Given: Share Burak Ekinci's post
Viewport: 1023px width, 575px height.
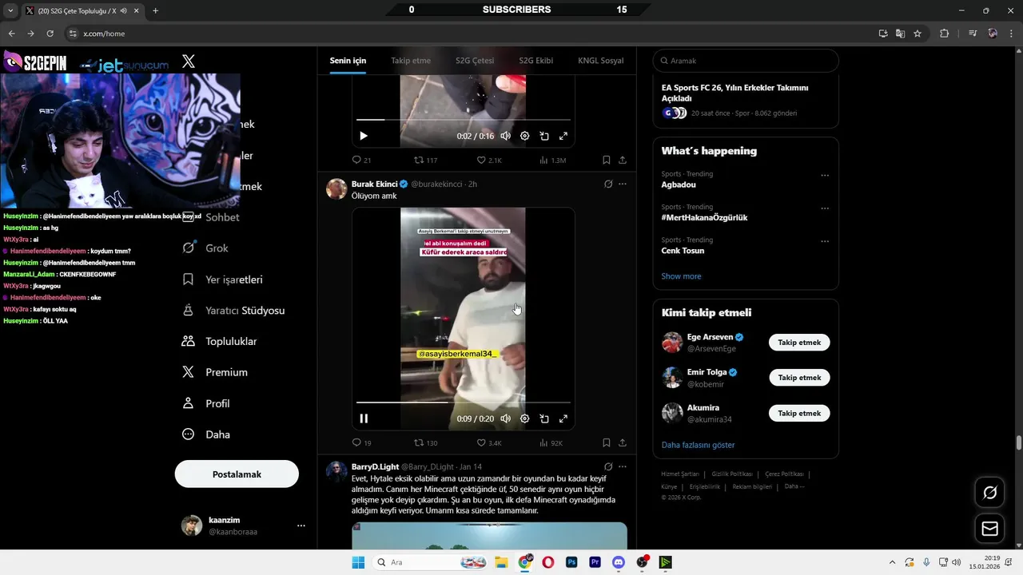Looking at the screenshot, I should pyautogui.click(x=622, y=442).
